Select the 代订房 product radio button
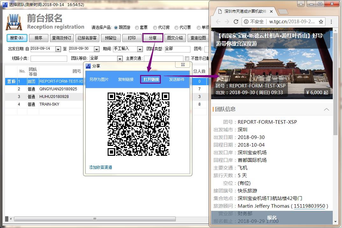This screenshot has height=228, width=342. coord(155,28)
